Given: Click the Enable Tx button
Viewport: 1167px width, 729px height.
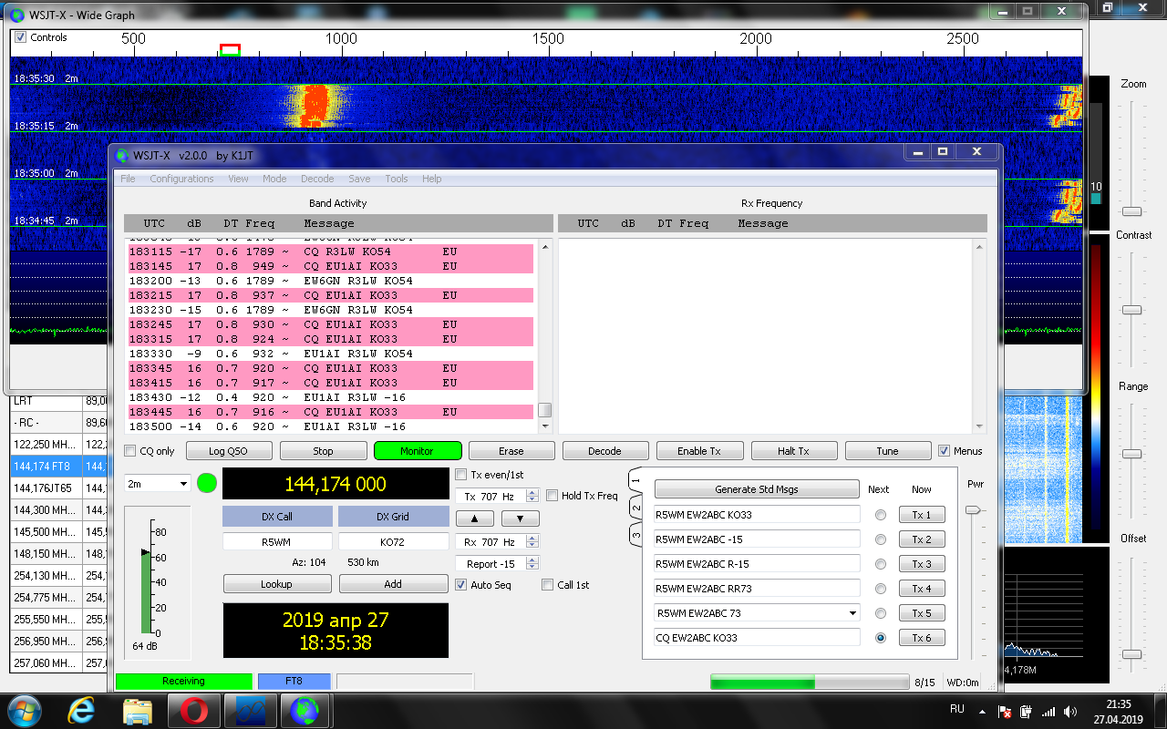Looking at the screenshot, I should tap(699, 451).
